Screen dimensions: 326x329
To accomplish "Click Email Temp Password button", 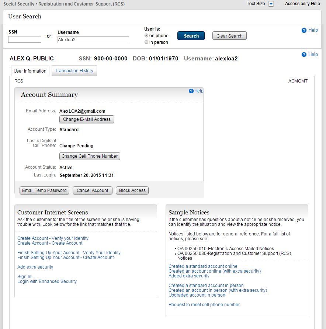I will (x=44, y=190).
